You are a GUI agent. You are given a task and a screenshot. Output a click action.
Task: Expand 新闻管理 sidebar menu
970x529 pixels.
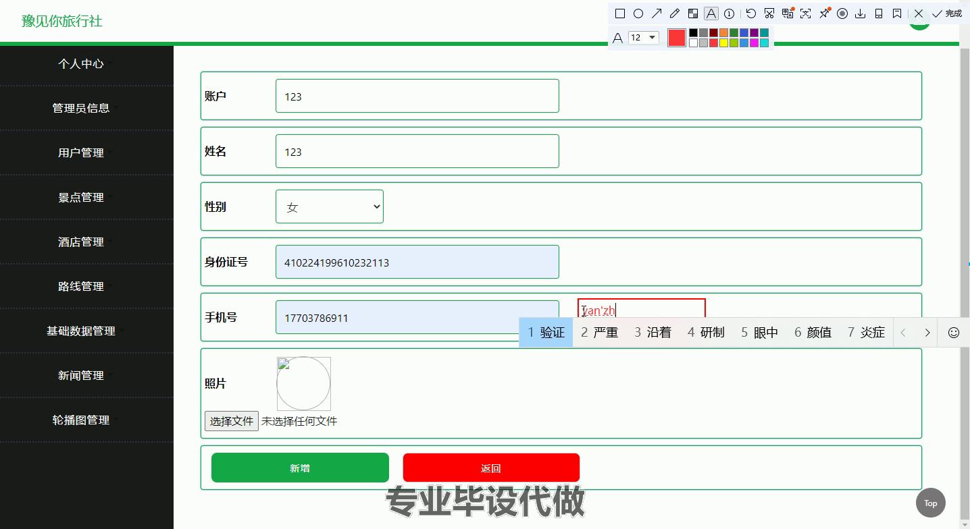coord(81,375)
